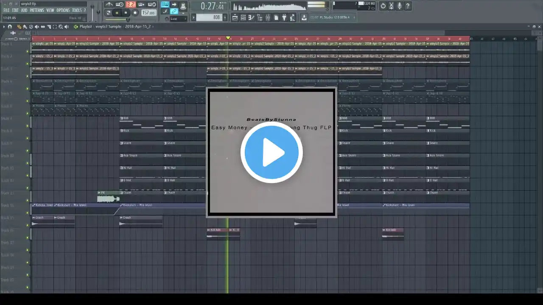Open the 808 pattern selector
Image resolution: width=543 pixels, height=305 pixels.
click(x=209, y=17)
